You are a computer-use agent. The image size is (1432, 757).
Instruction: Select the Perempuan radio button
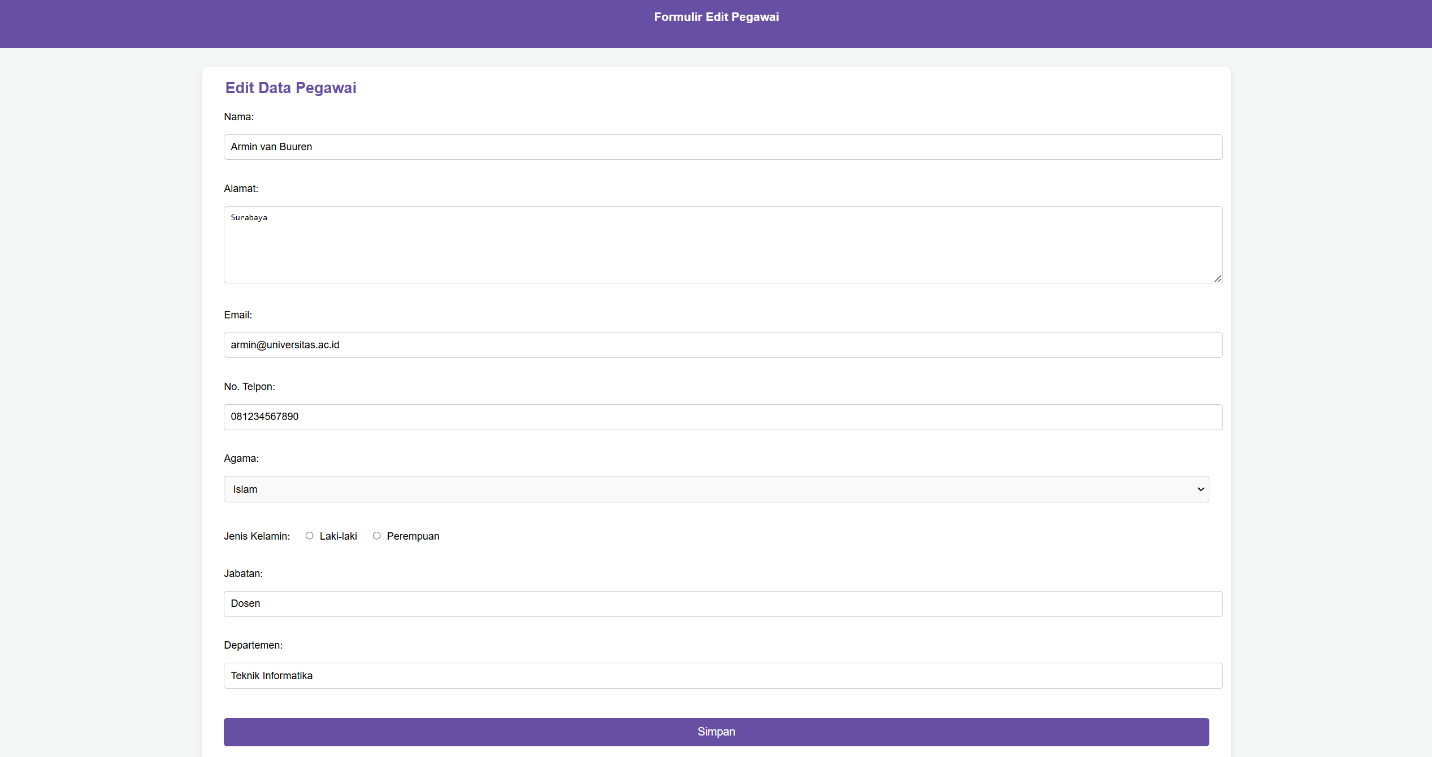(376, 536)
